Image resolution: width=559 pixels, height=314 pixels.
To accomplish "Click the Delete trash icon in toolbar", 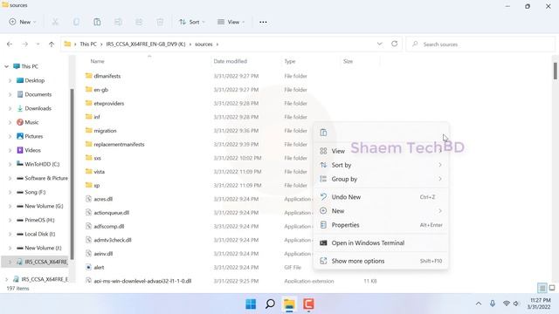I will pos(160,22).
